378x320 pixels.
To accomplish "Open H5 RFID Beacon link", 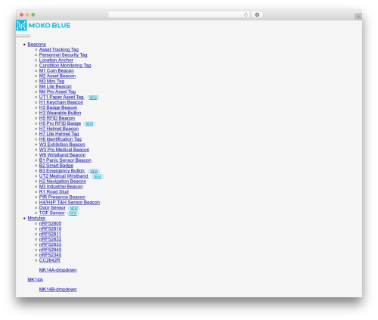I will (x=57, y=118).
